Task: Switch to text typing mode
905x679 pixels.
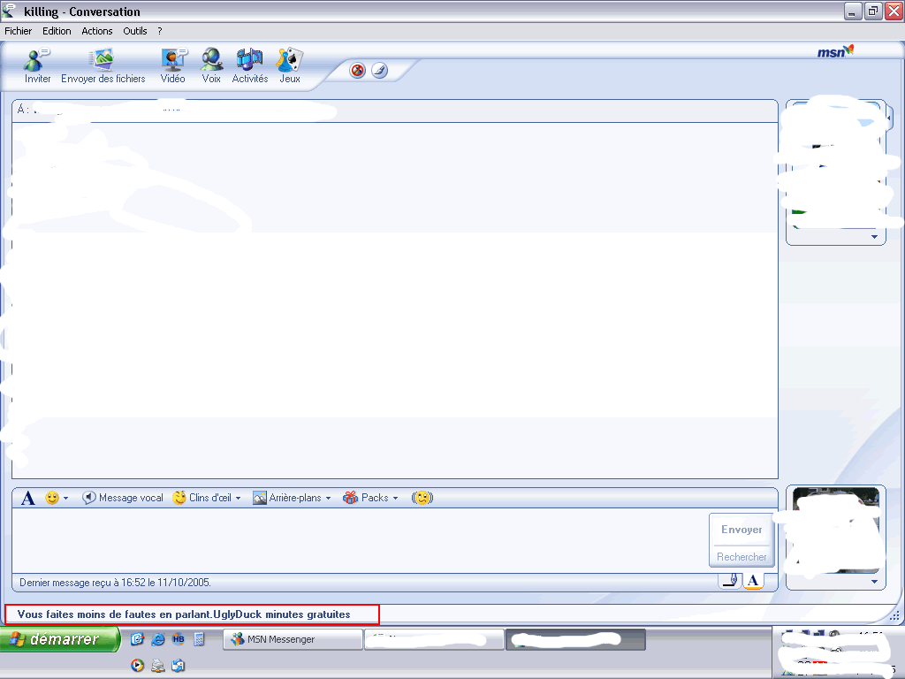Action: (752, 581)
